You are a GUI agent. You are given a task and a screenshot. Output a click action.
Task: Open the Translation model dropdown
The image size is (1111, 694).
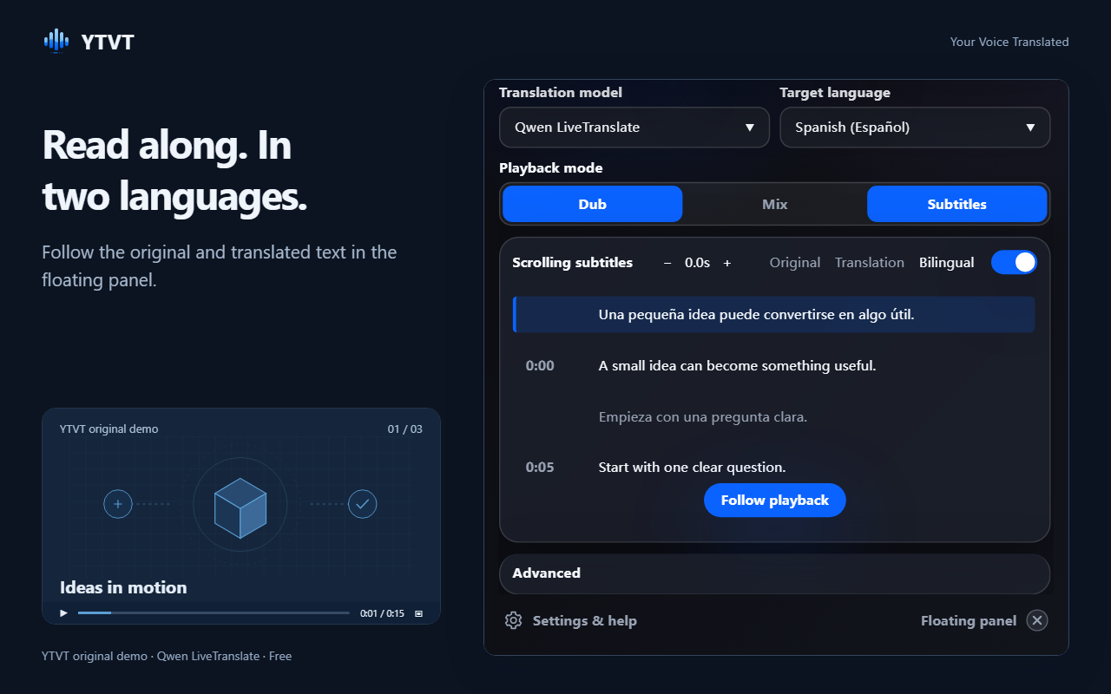634,128
